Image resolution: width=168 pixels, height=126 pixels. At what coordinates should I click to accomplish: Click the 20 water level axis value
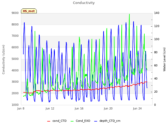(156, 92)
